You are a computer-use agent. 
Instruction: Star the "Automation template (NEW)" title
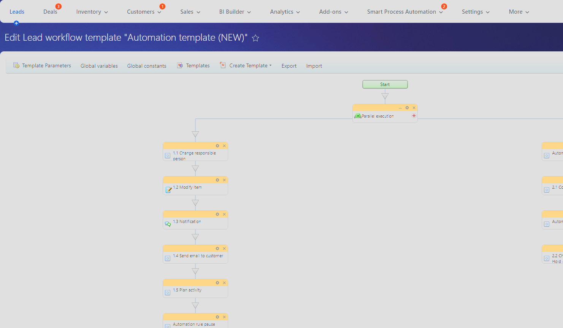pos(255,38)
